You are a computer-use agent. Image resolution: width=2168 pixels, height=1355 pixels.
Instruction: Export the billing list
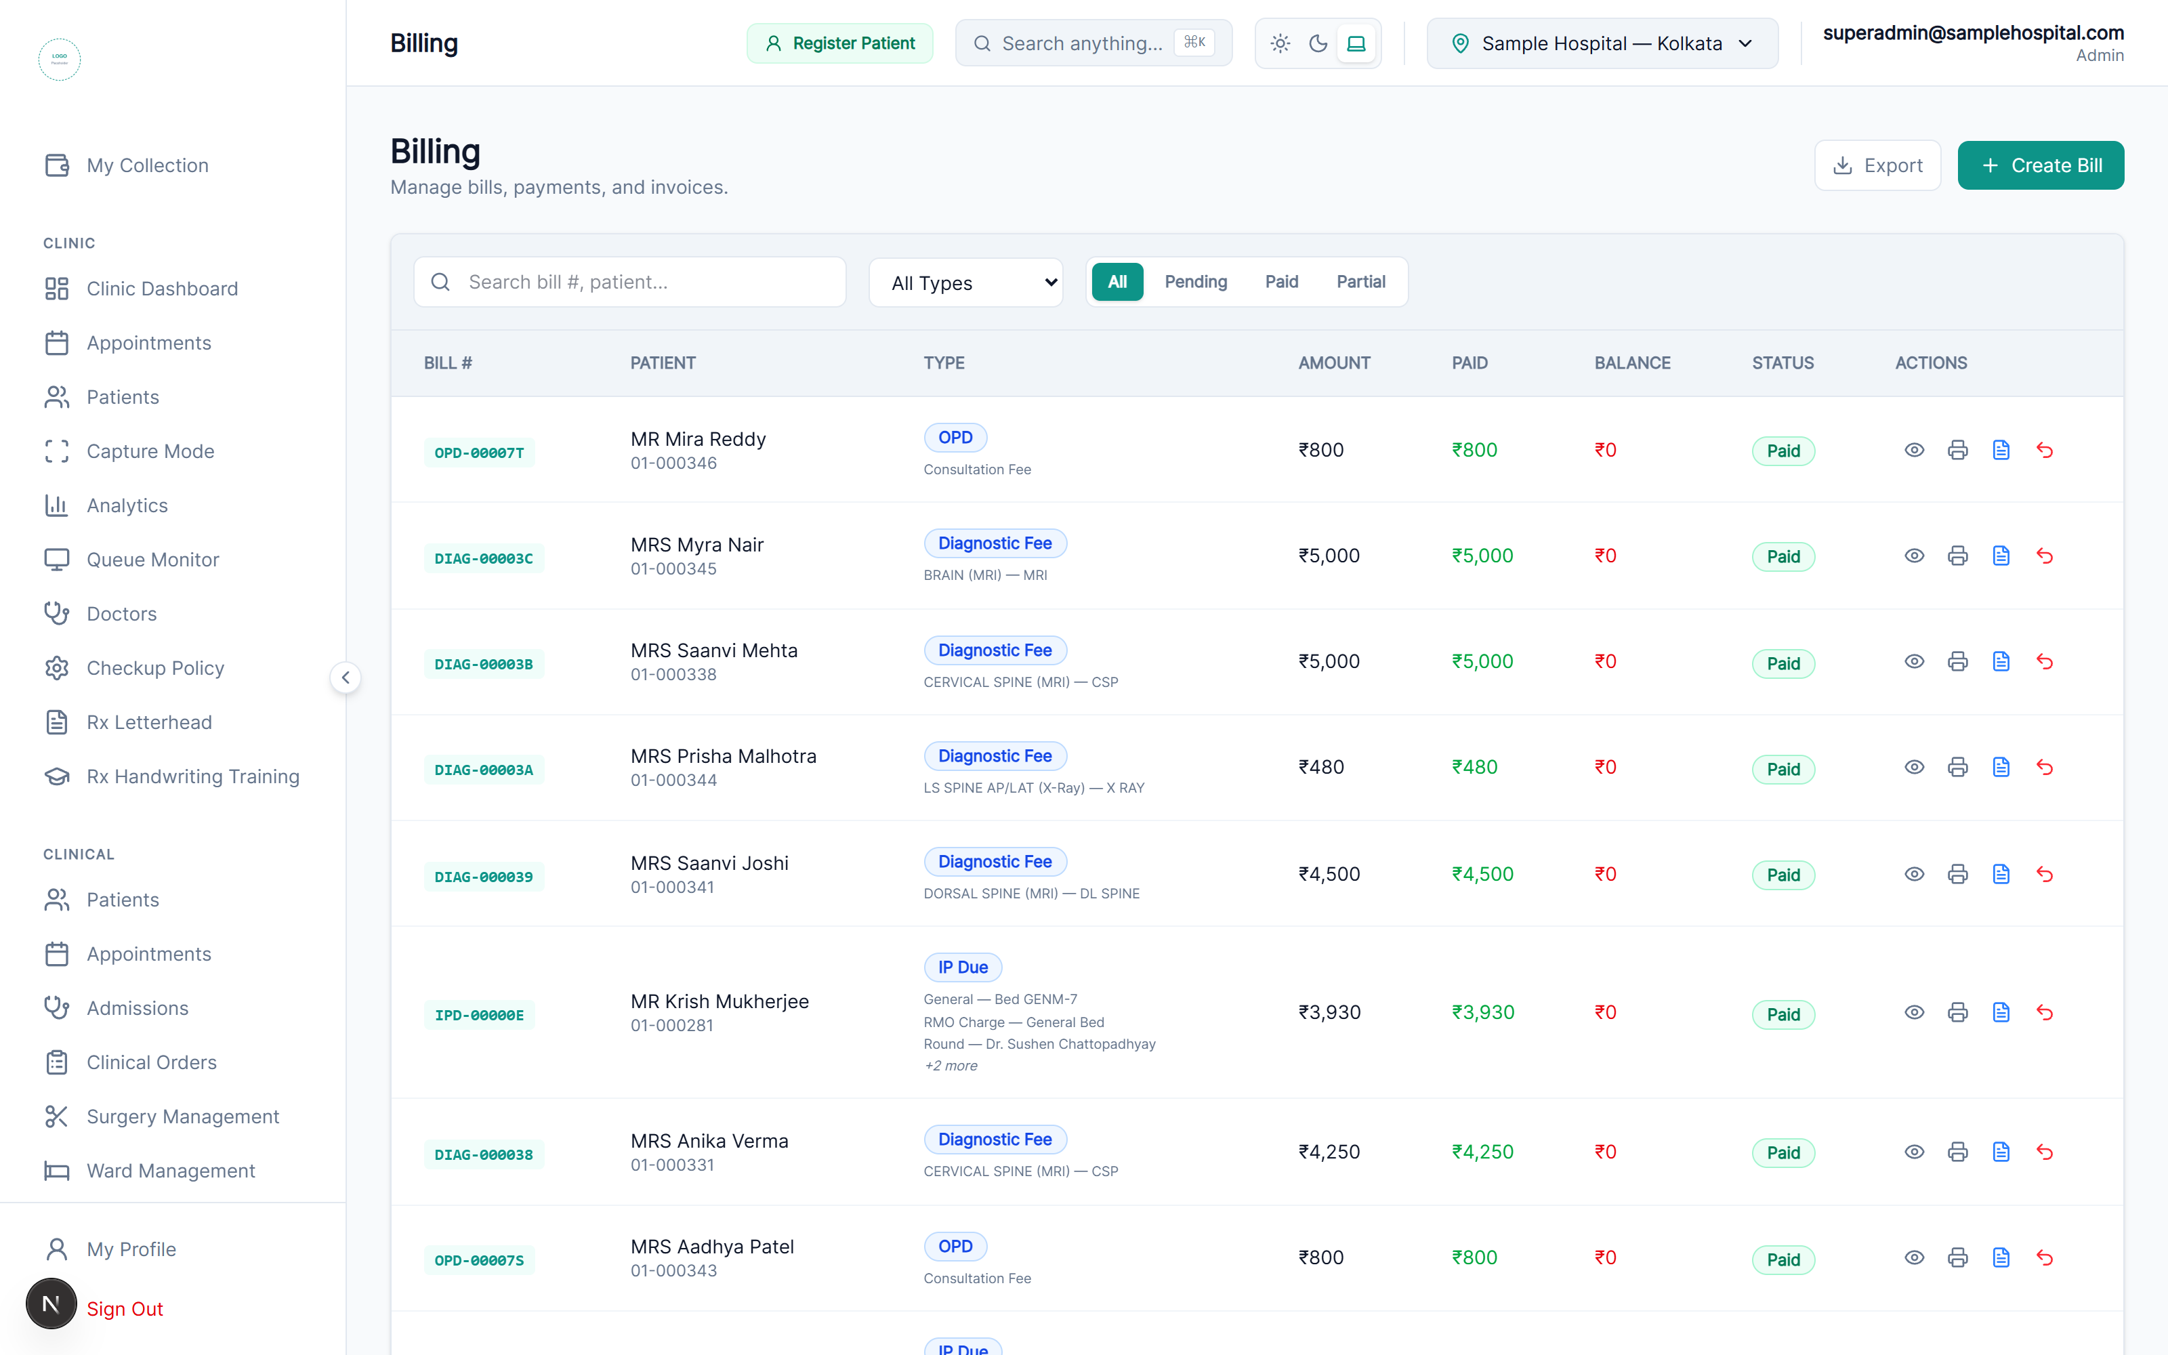pos(1877,165)
